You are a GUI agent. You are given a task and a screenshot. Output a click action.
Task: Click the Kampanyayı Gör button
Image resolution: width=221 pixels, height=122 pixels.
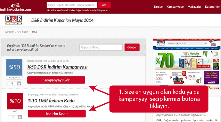tap(56, 80)
